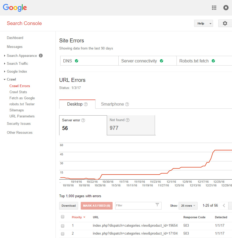Click inside the Filter input field
Screen dimensions: 232x238
138,206
